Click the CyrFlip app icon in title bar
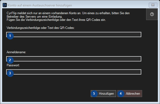 click(x=5, y=5)
